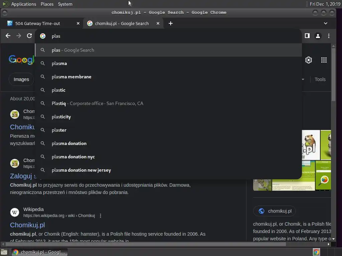The width and height of the screenshot is (342, 256).
Task: Open the Places menu
Action: tap(47, 4)
